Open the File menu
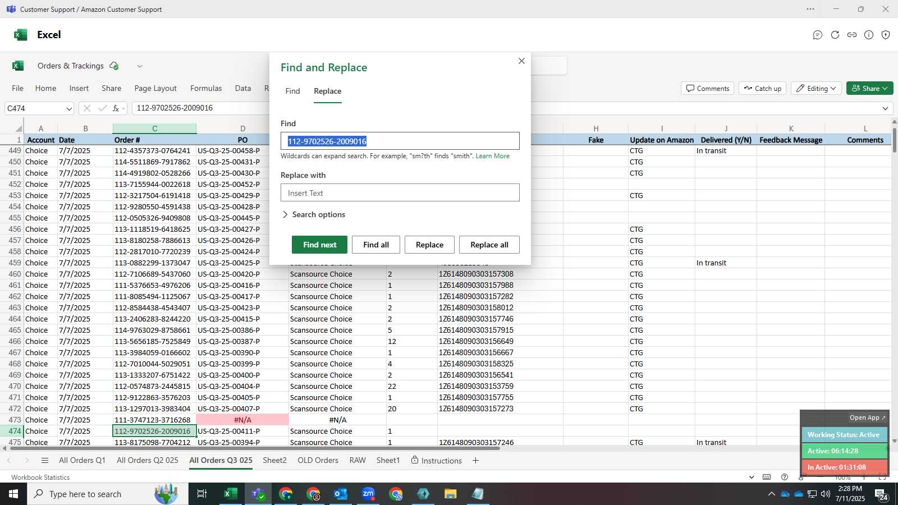Viewport: 898px width, 505px height. (18, 88)
